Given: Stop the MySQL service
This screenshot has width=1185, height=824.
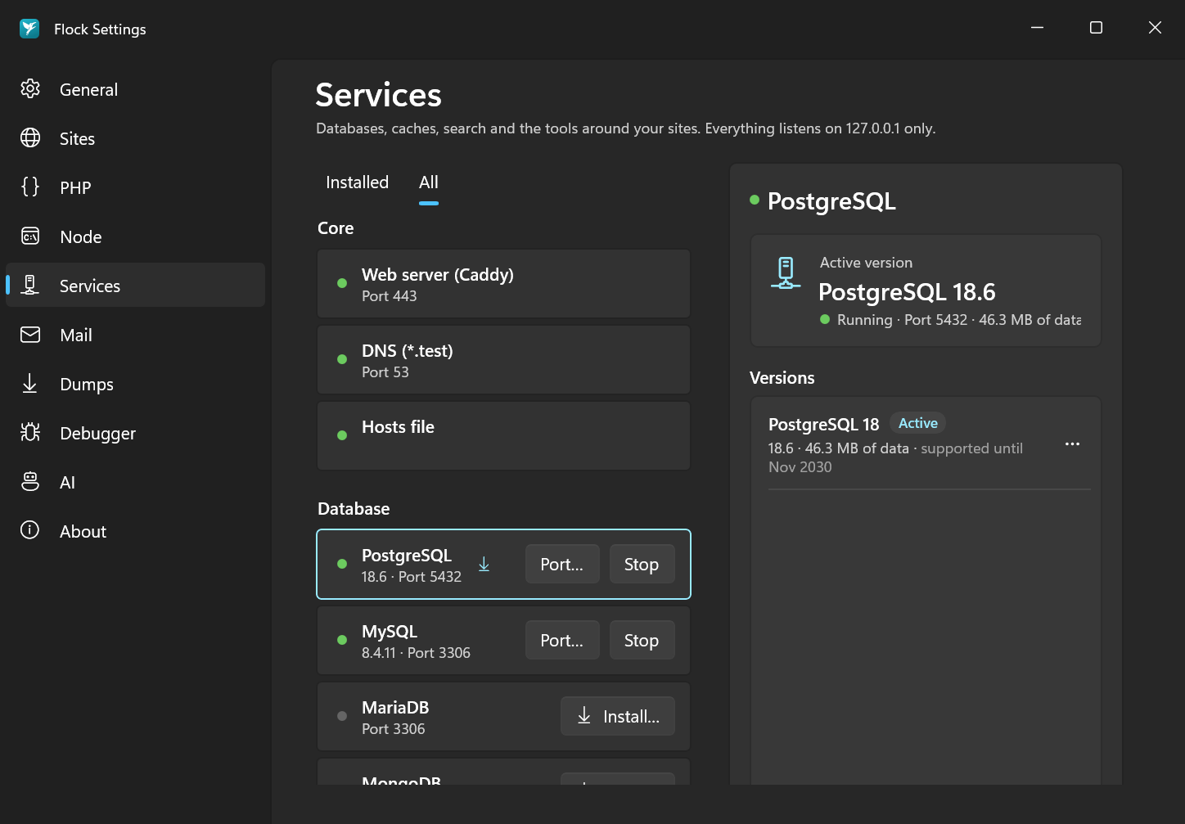Looking at the screenshot, I should pyautogui.click(x=642, y=640).
